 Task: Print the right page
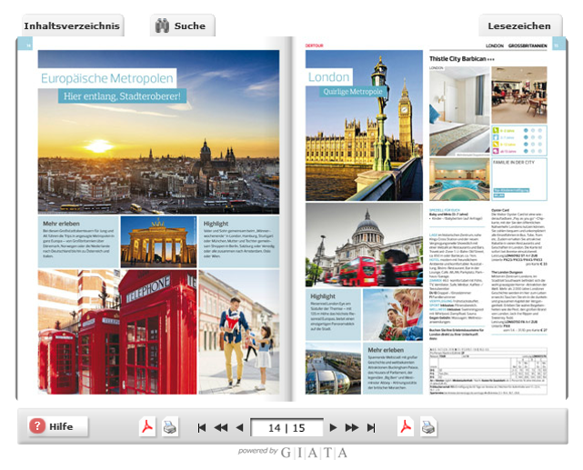click(x=428, y=427)
